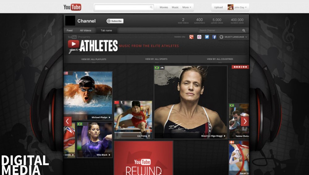Click Movies in the top navigation
This screenshot has height=175, width=309.
coord(164,7)
